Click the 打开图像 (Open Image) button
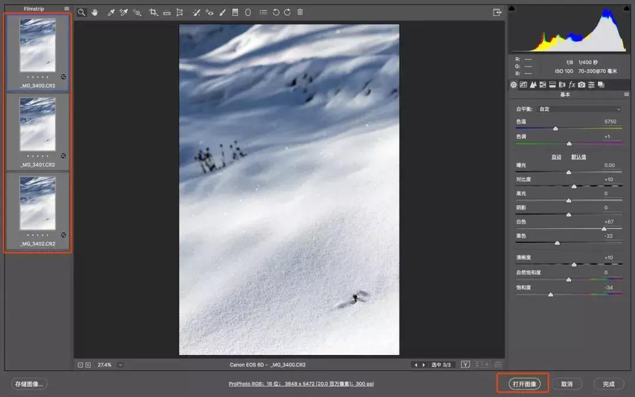635x397 pixels. coord(523,383)
